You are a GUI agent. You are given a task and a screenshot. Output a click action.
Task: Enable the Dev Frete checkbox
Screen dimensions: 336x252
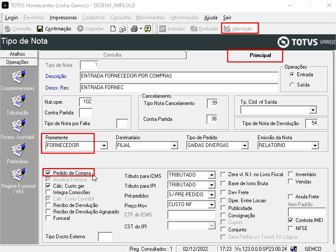(223, 192)
